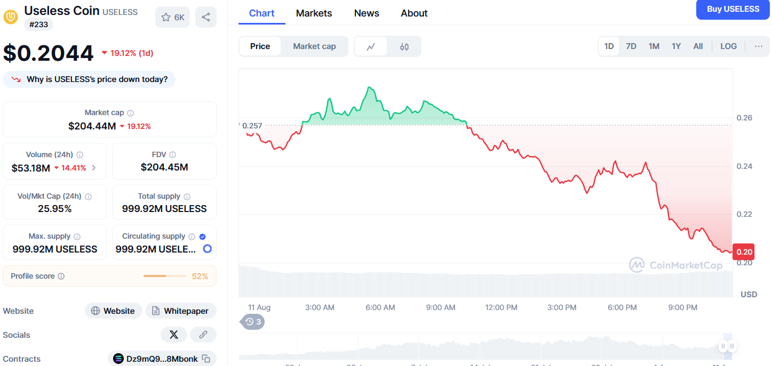Click the chain link icon in Socials
The height and width of the screenshot is (366, 772).
(x=203, y=335)
